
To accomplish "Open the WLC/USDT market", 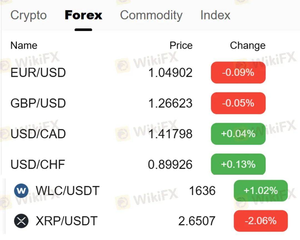I will tap(151, 191).
